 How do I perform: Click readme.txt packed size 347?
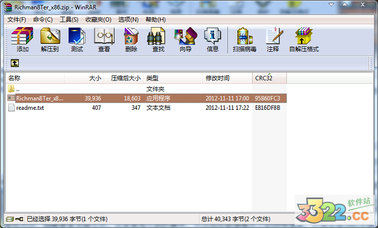pos(136,108)
